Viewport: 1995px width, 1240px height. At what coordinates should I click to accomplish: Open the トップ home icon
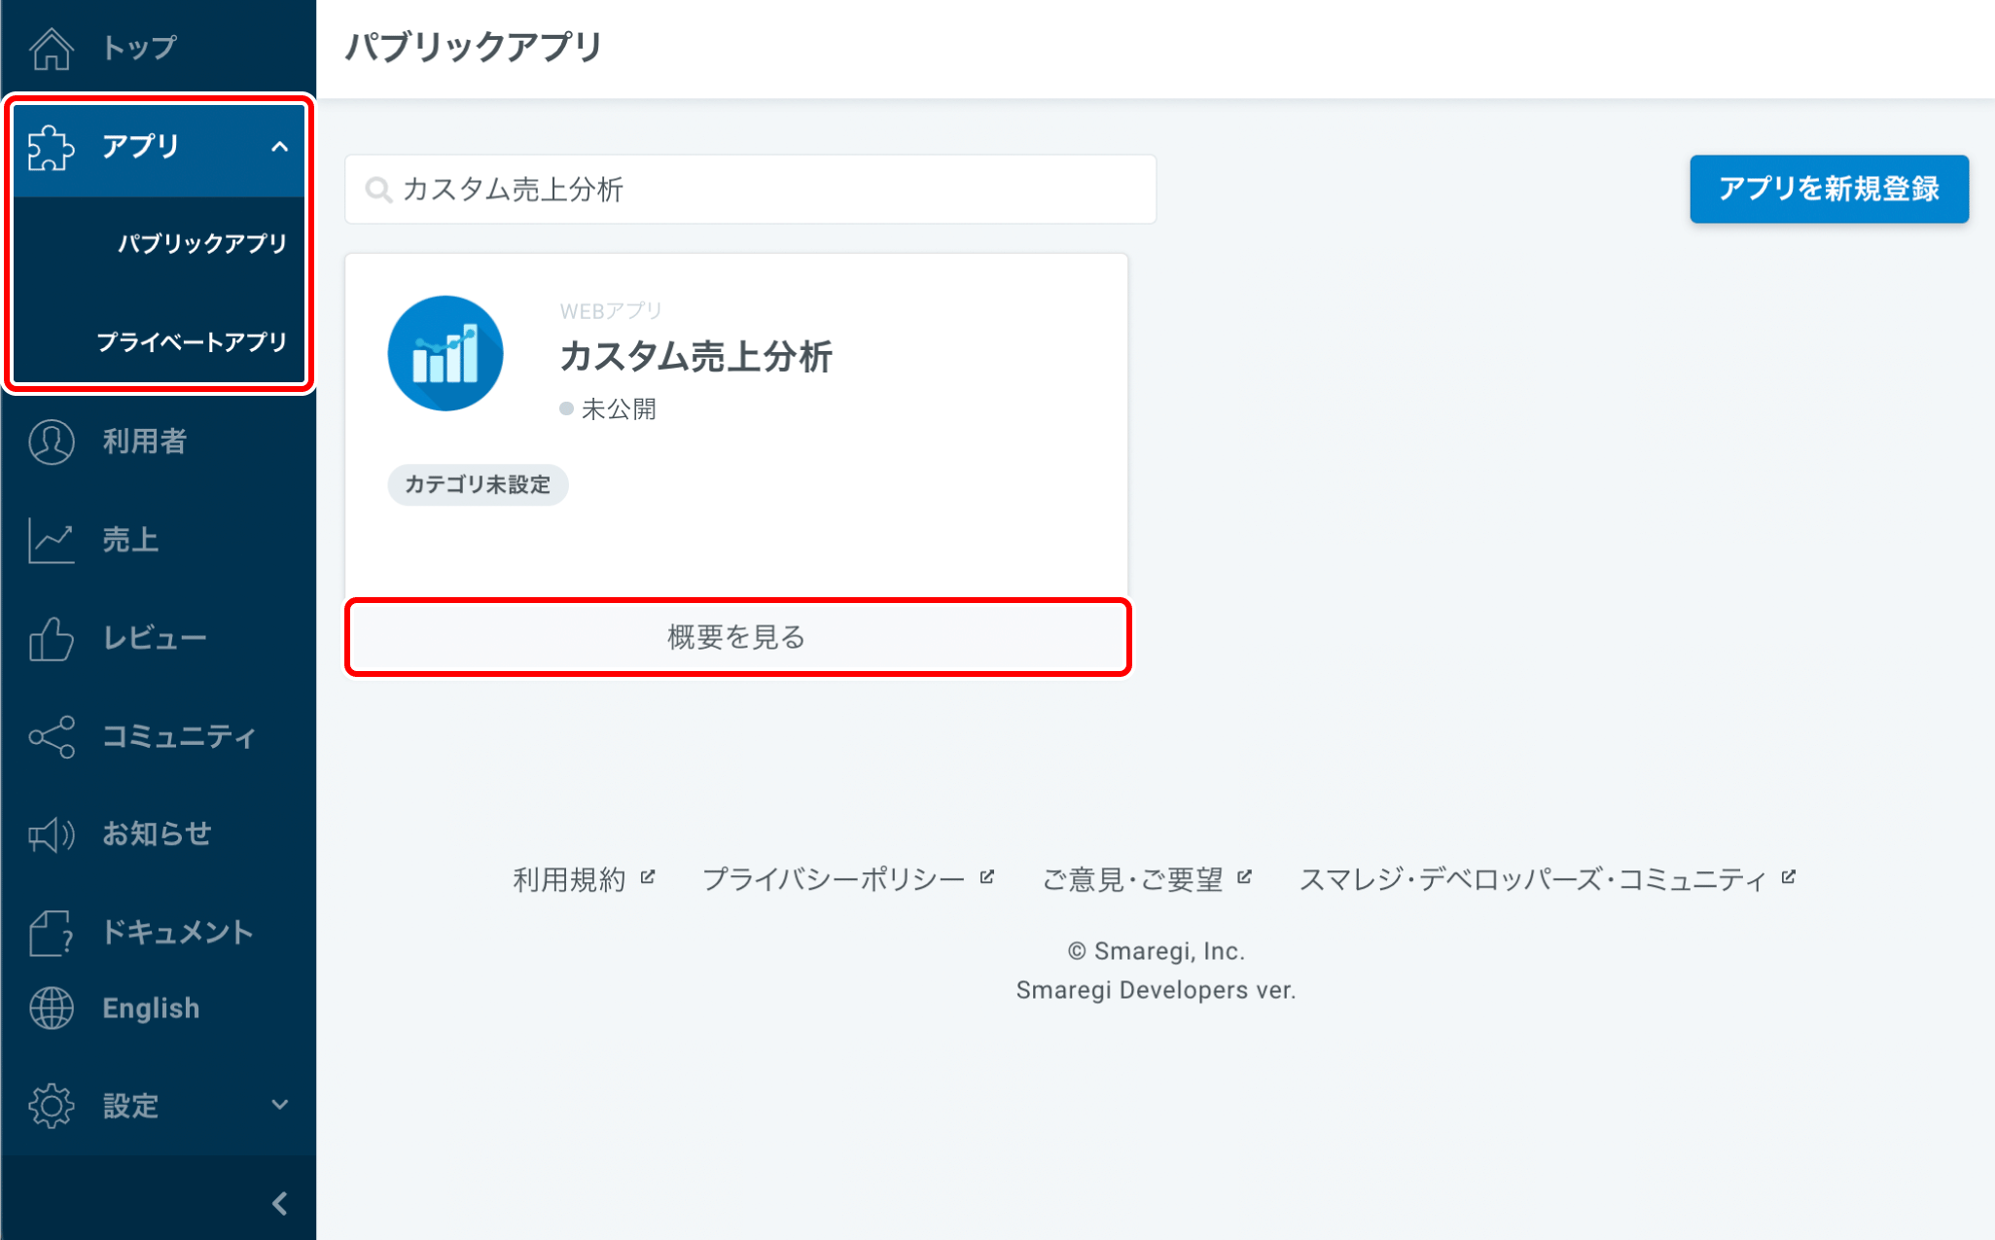[x=52, y=46]
